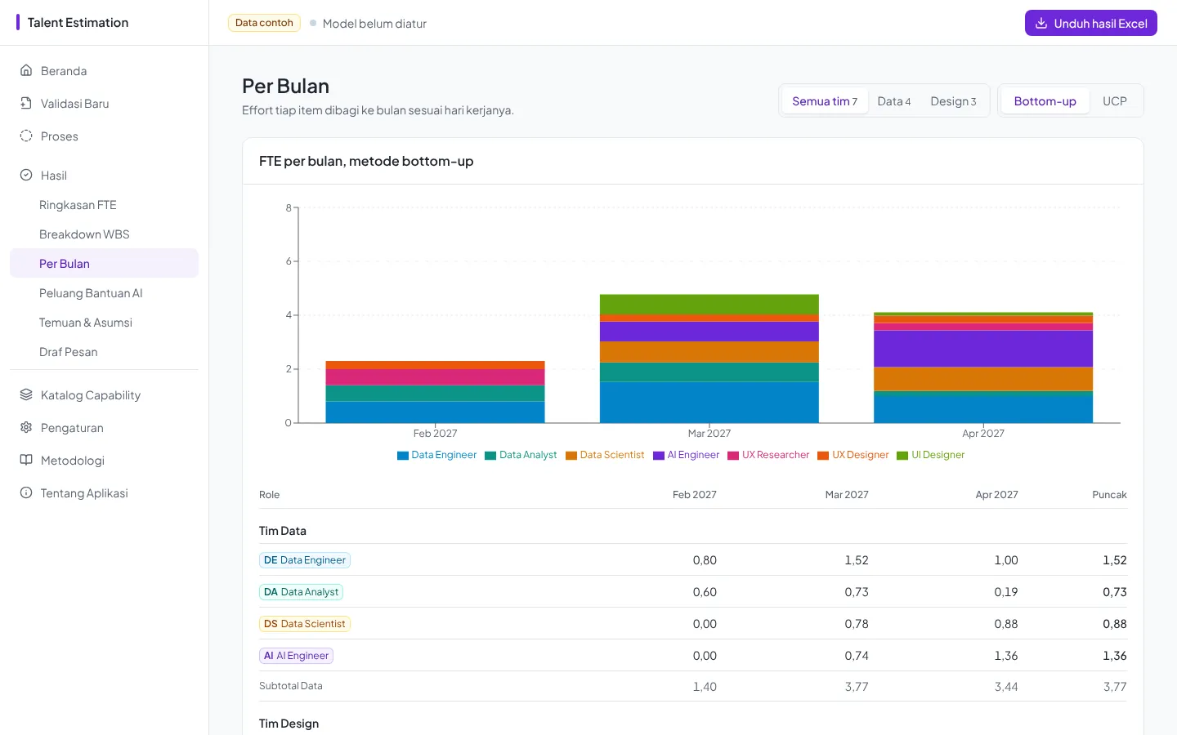The height and width of the screenshot is (735, 1177).
Task: Switch to UCP method
Action: pyautogui.click(x=1115, y=101)
